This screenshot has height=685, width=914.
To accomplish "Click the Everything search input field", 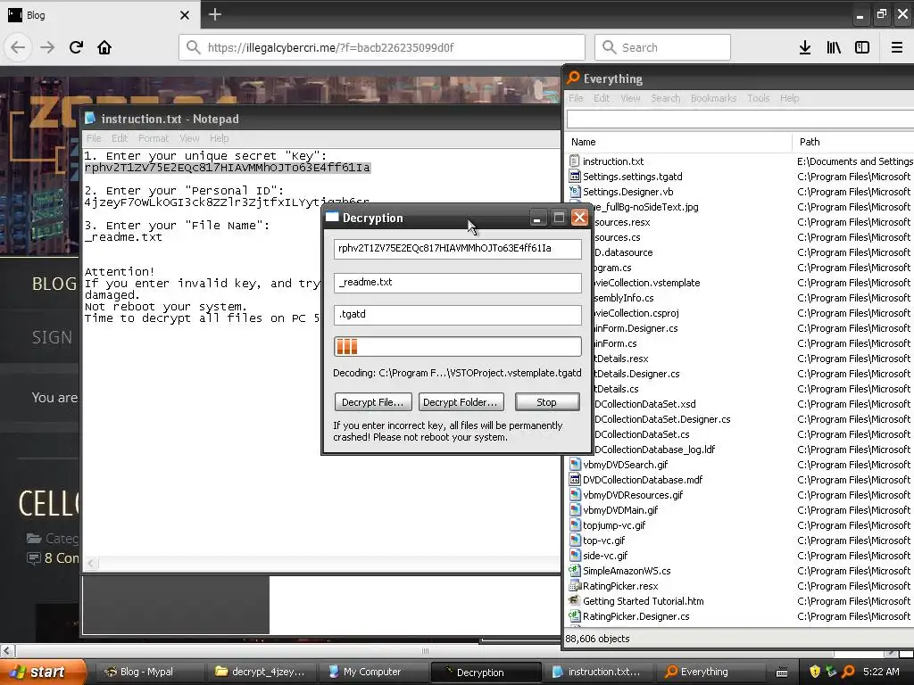I will coord(740,120).
